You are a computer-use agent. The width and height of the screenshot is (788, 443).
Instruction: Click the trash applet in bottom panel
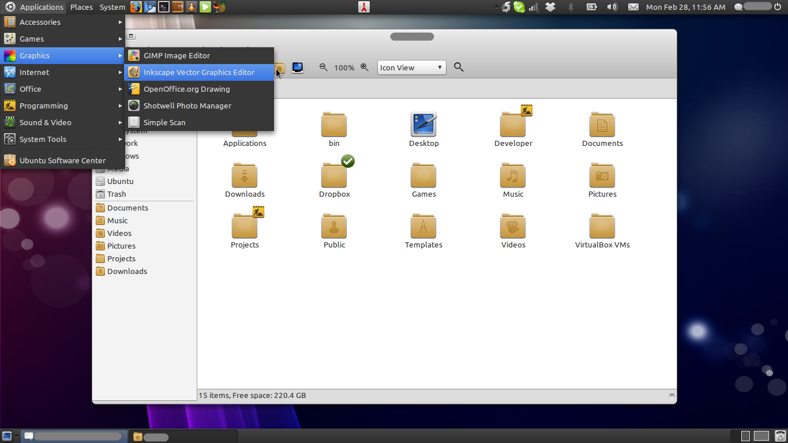780,436
